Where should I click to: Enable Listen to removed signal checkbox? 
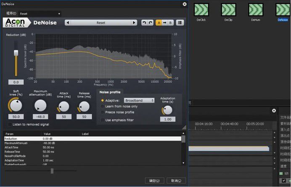[10, 124]
